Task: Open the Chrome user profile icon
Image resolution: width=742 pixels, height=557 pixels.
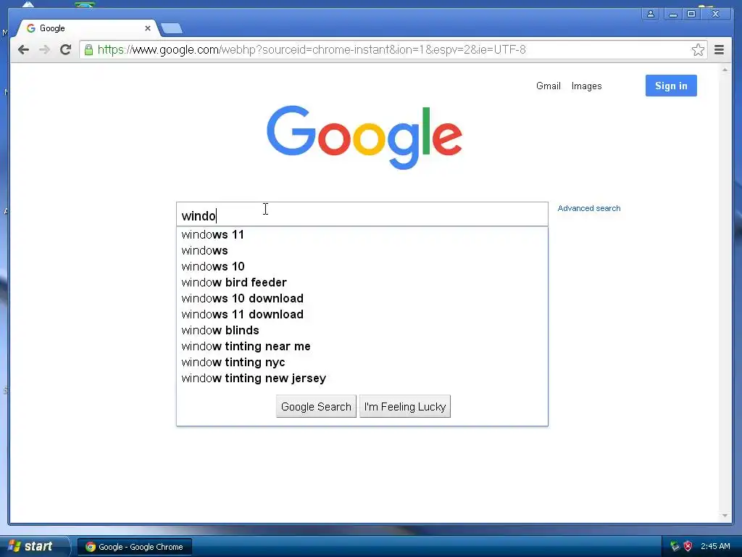Action: tap(651, 15)
